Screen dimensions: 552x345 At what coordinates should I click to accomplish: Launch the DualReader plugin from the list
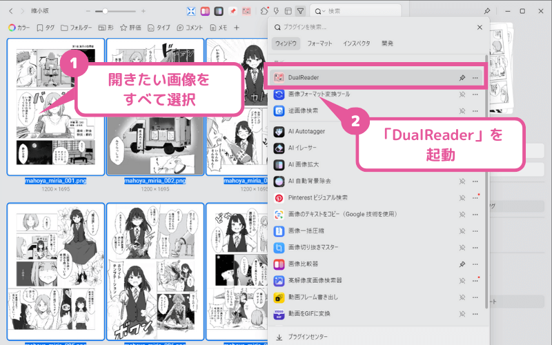pos(377,77)
